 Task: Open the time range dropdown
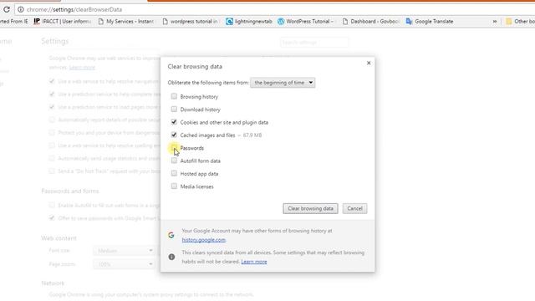click(283, 83)
